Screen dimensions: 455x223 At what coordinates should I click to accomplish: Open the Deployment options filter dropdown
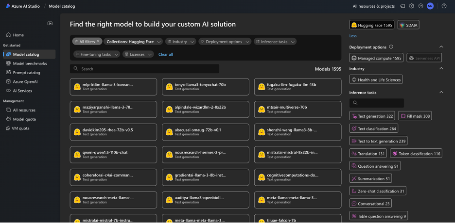click(x=225, y=42)
